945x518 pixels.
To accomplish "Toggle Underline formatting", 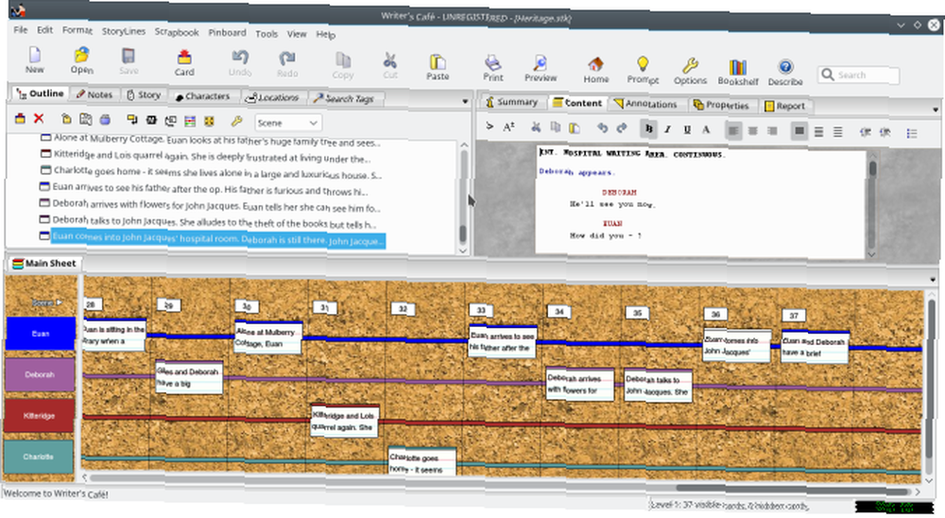I will tap(687, 129).
